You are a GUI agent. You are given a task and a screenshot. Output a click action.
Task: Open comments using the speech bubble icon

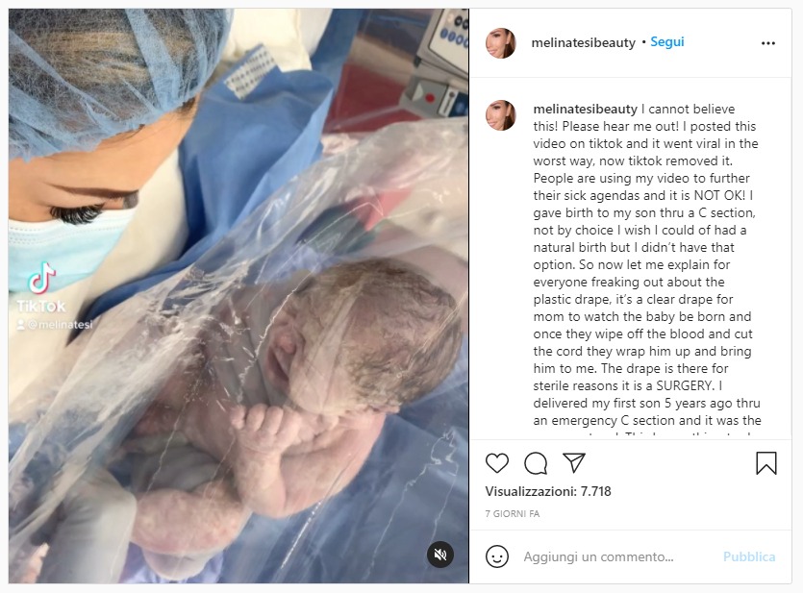(x=536, y=463)
